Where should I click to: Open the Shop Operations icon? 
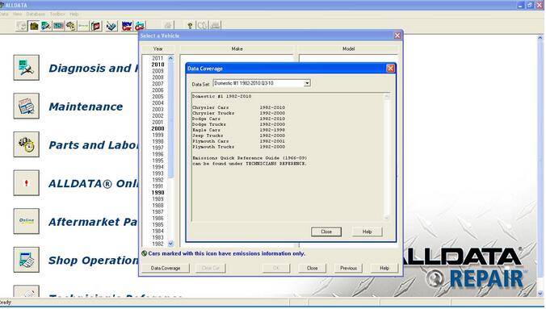[x=27, y=260]
